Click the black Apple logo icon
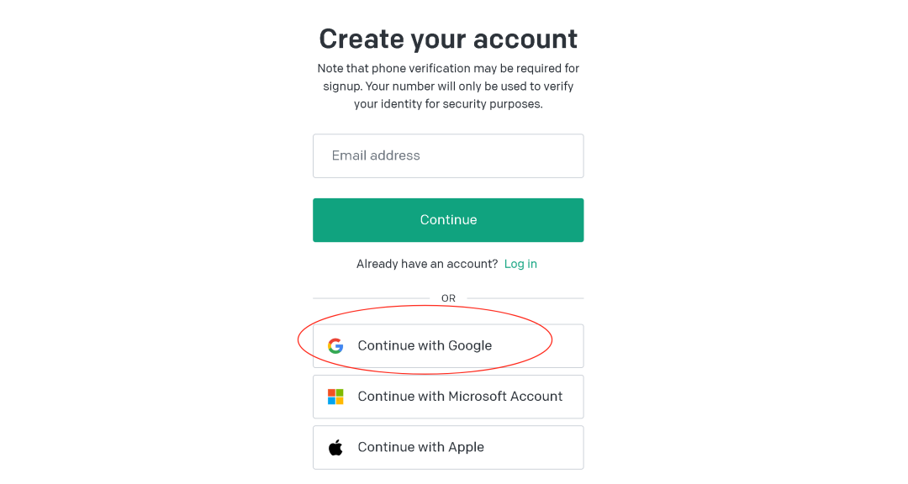The height and width of the screenshot is (484, 908). [x=335, y=447]
